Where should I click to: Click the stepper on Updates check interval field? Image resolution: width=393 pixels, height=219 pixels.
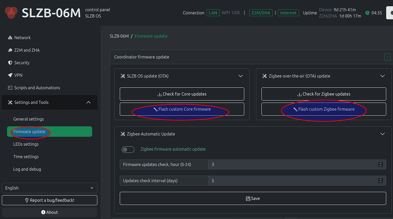click(380, 181)
